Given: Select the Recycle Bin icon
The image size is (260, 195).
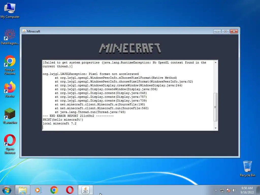Looking at the screenshot, I should pos(247,169).
